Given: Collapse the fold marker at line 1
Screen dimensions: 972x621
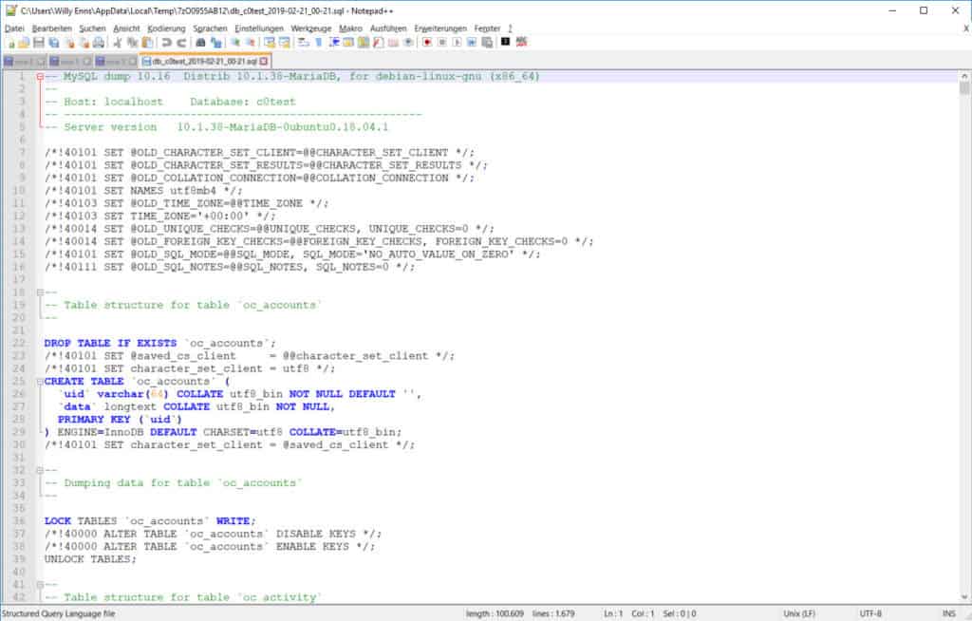Looking at the screenshot, I should pos(38,76).
